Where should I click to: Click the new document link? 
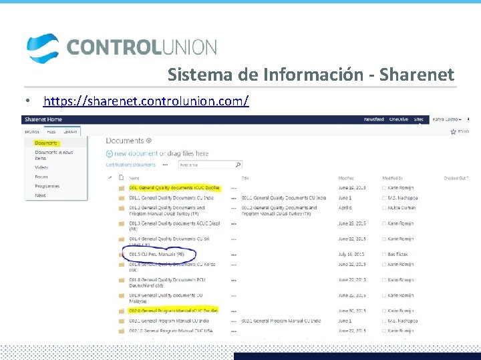[x=136, y=153]
